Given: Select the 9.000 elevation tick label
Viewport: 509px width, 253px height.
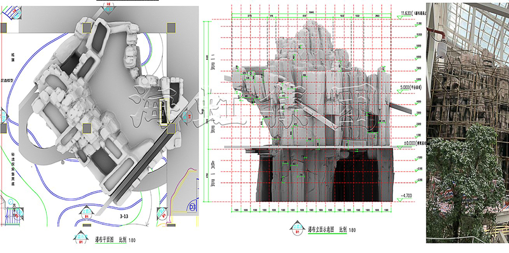Looking at the screenshot, I should click(419, 46).
